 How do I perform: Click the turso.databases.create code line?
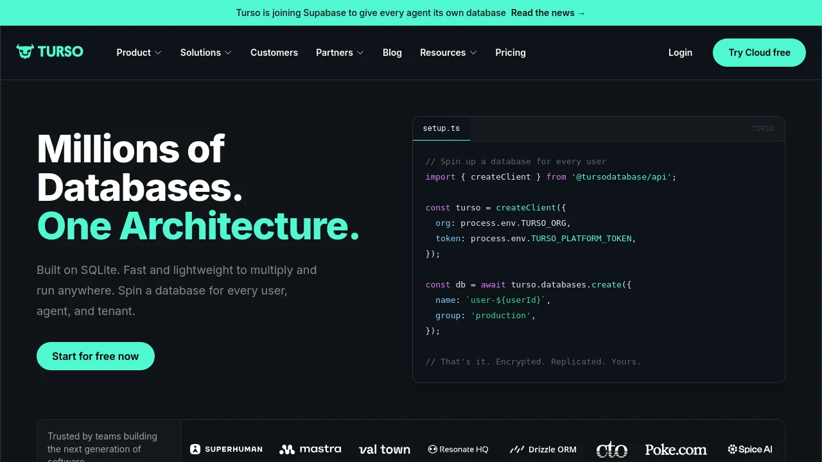pyautogui.click(x=529, y=285)
